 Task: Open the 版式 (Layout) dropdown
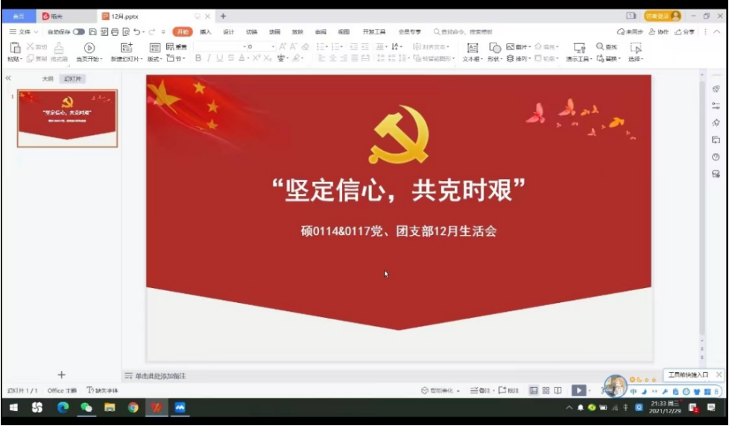click(x=154, y=59)
